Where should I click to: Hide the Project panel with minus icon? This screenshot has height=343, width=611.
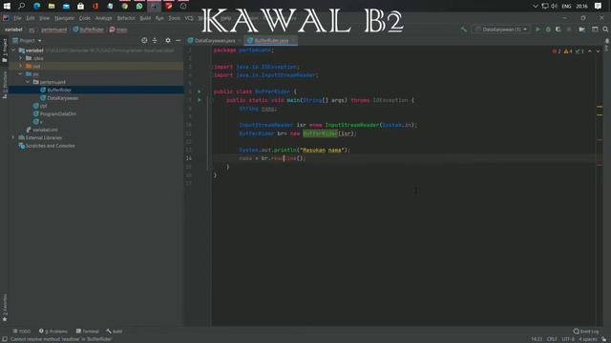179,40
